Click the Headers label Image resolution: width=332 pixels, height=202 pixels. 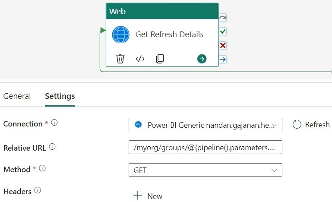17,191
